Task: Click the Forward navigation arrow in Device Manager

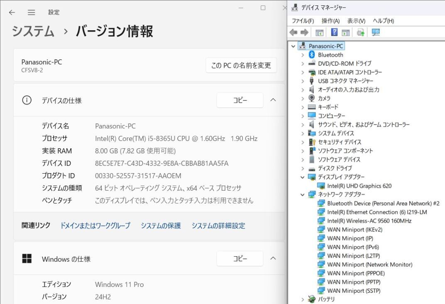Action: click(303, 32)
